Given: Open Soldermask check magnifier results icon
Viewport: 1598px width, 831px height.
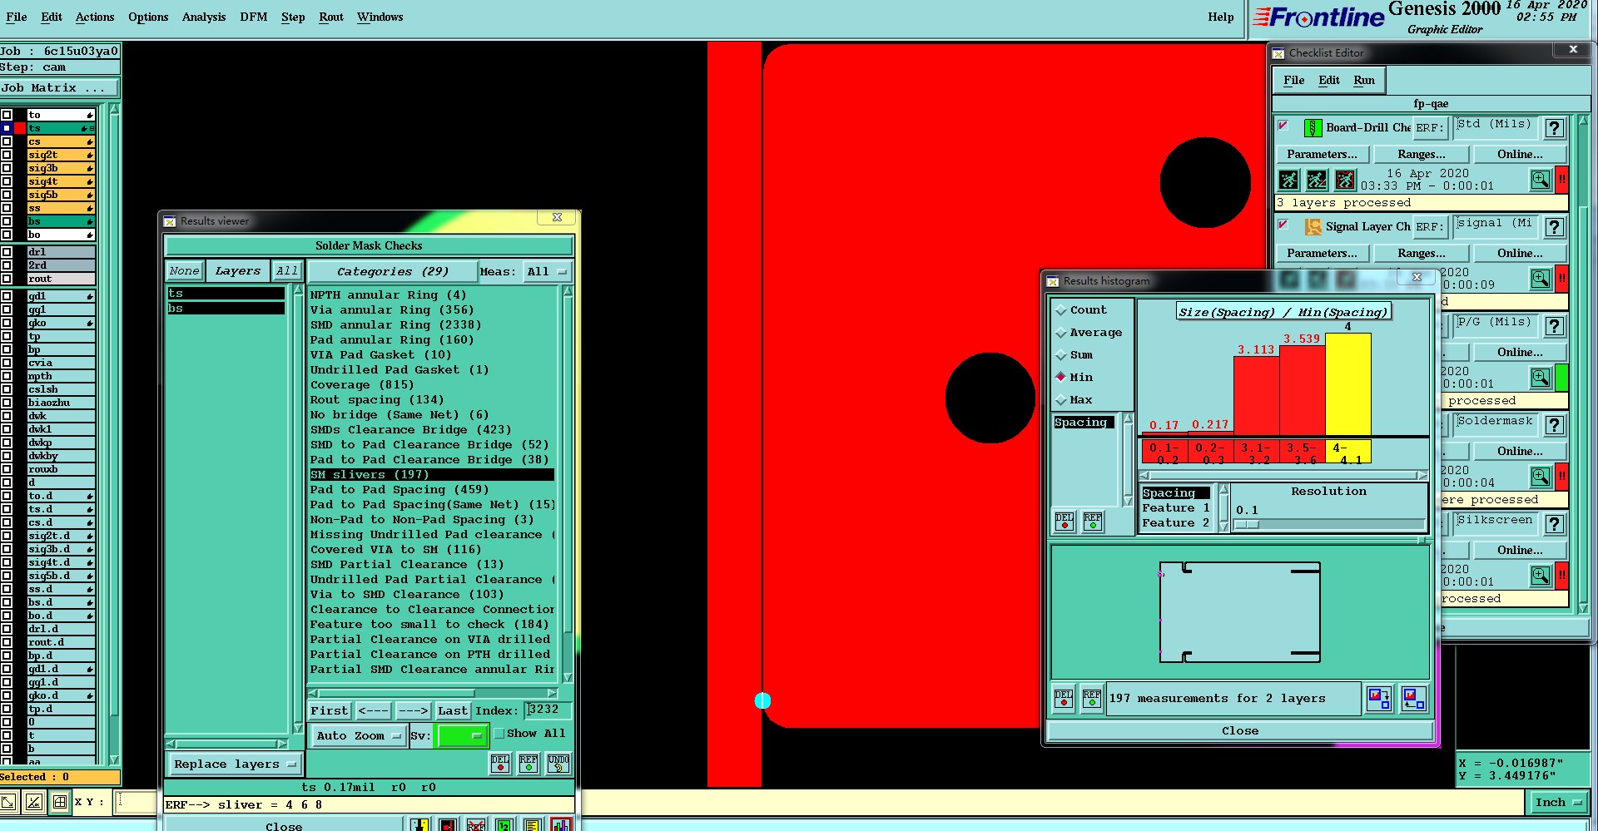Looking at the screenshot, I should click(1541, 477).
